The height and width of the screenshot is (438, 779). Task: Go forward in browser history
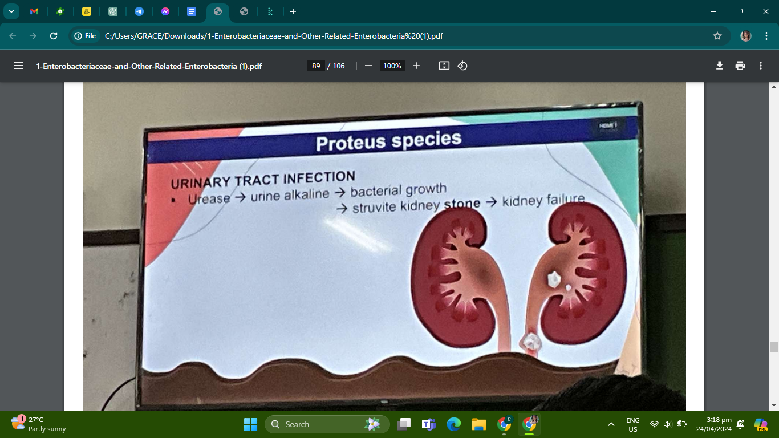pos(33,36)
